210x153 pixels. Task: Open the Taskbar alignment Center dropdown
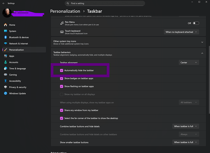[x=189, y=62]
